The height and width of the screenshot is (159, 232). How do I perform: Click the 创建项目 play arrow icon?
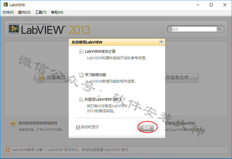point(39,78)
